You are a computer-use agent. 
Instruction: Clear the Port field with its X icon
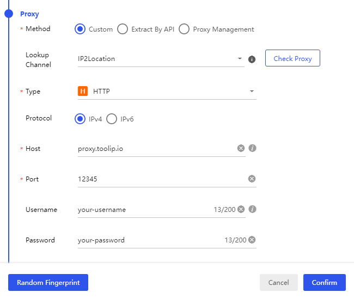pyautogui.click(x=252, y=179)
